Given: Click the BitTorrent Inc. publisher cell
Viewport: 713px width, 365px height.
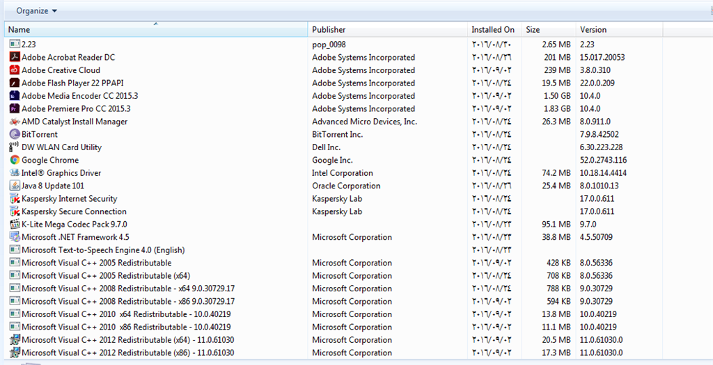Looking at the screenshot, I should point(338,134).
